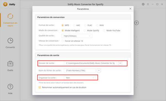Image resolution: width=166 pixels, height=101 pixels.
Task: Select WAV output format
Action: tap(97, 25)
